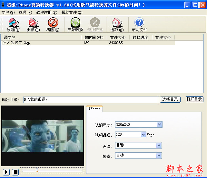Open the 软件注册(Y) menu
This screenshot has width=207, height=179.
[x=47, y=13]
